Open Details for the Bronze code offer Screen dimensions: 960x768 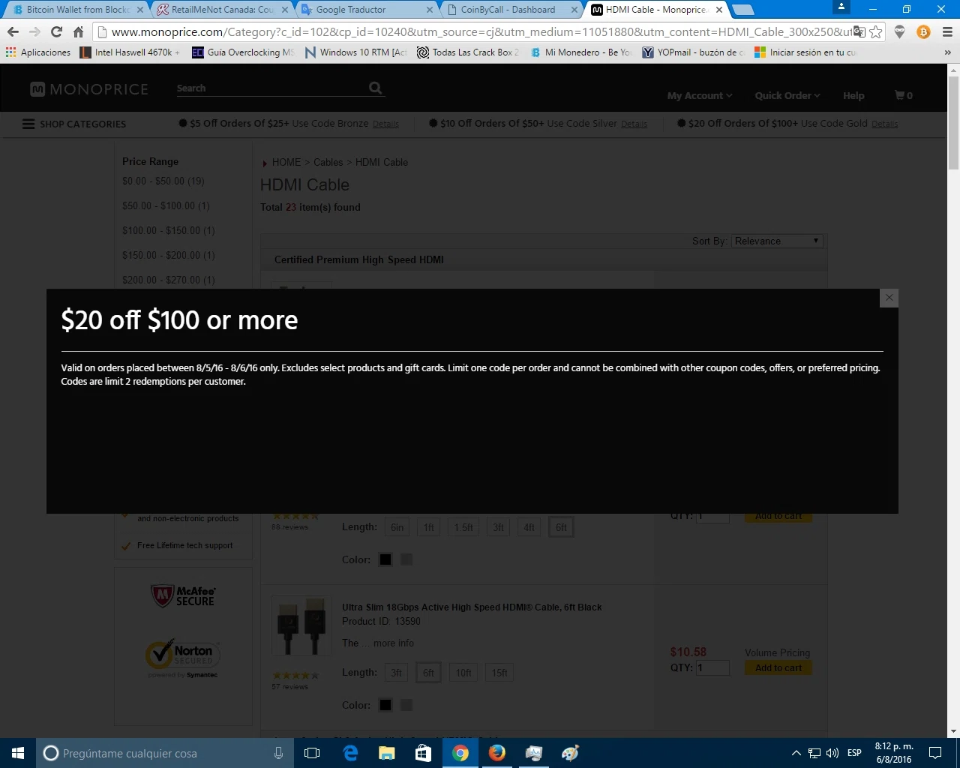pos(385,124)
